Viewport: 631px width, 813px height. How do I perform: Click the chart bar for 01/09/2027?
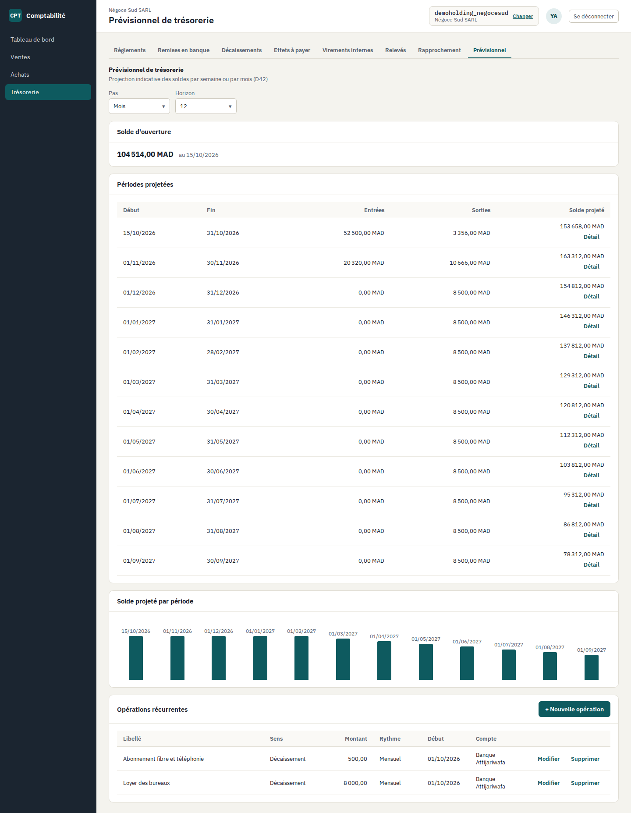tap(592, 667)
